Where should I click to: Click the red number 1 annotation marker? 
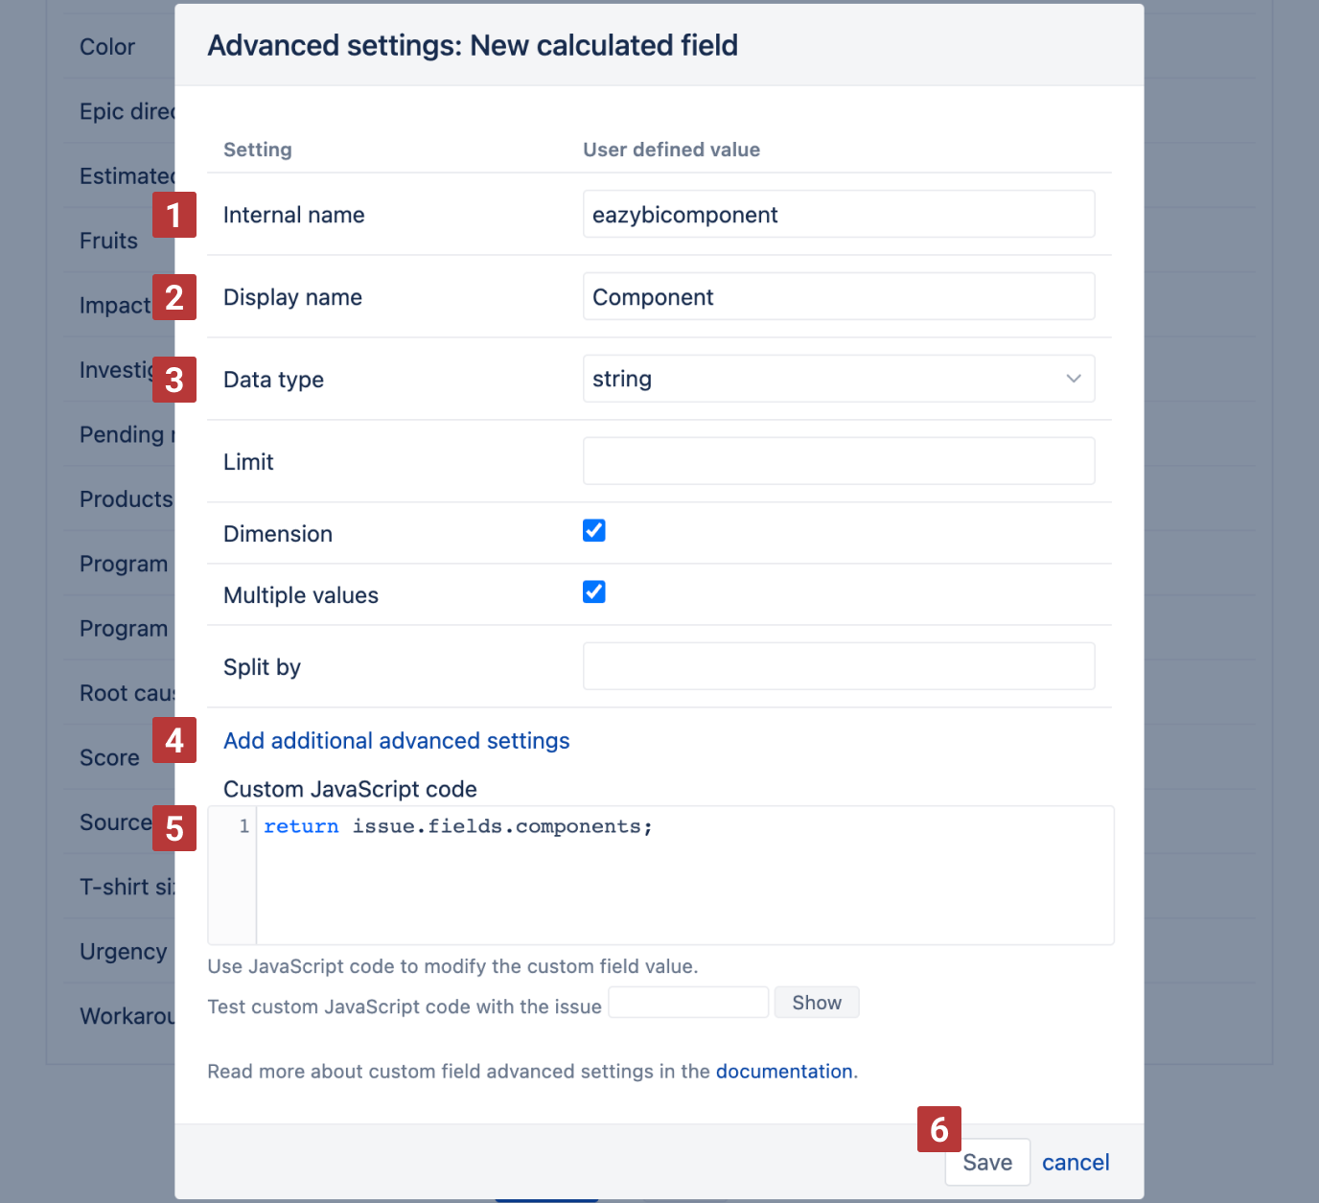point(174,215)
